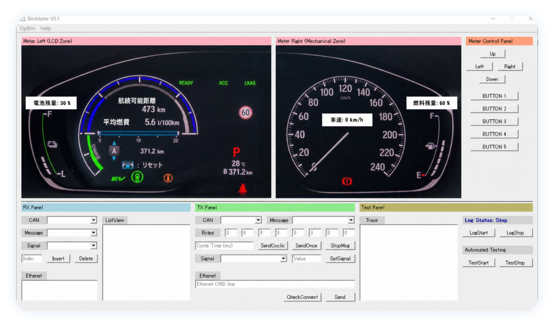
Task: Click the Index input field
Action: click(32, 259)
